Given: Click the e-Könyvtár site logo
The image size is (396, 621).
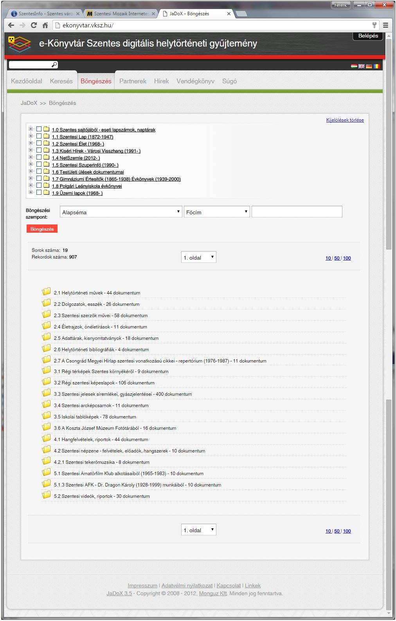Looking at the screenshot, I should pyautogui.click(x=19, y=44).
